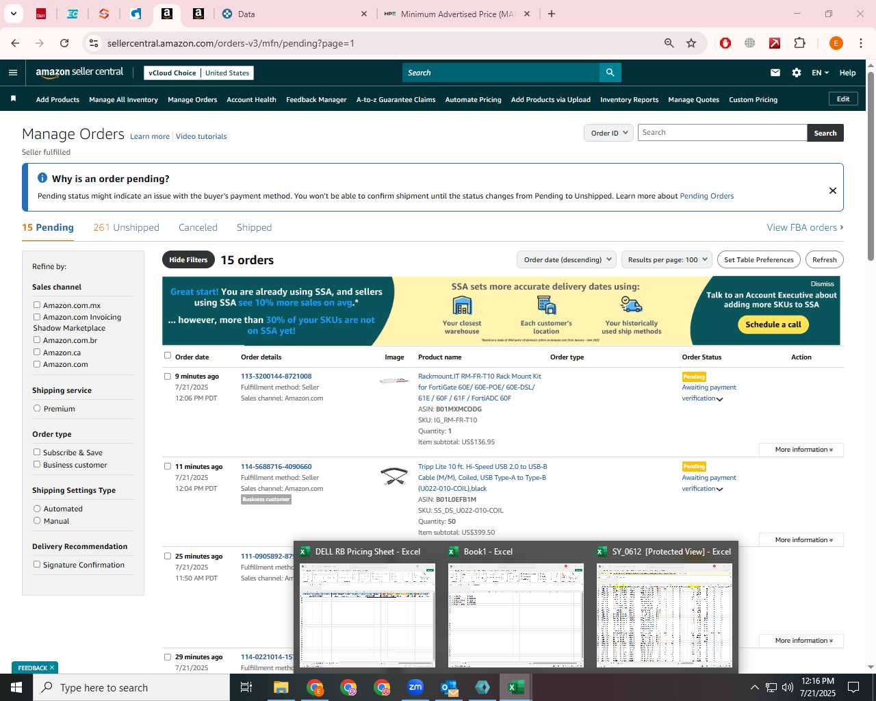This screenshot has height=701, width=876.
Task: Switch to the Shipped orders tab
Action: [x=254, y=227]
